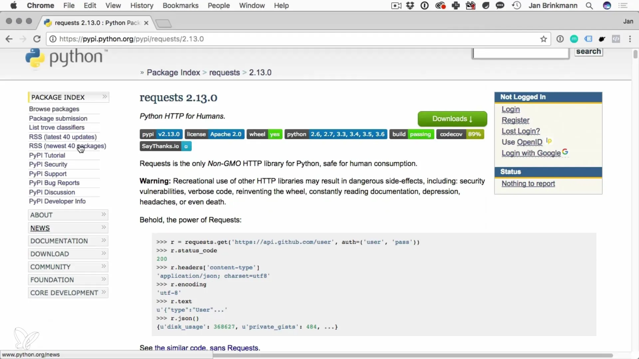Open Time Machine icon in menu bar
Viewport: 639px width, 359px height.
[x=517, y=5]
